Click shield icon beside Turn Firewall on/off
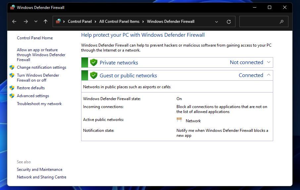This screenshot has height=190, width=300. (12, 75)
